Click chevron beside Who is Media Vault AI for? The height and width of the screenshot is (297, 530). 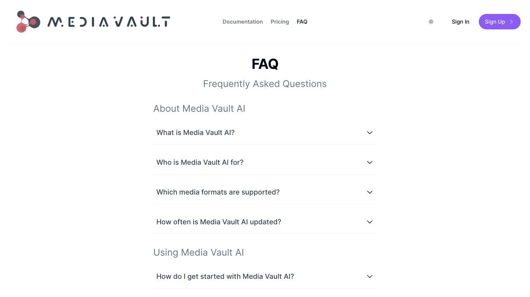(x=370, y=162)
